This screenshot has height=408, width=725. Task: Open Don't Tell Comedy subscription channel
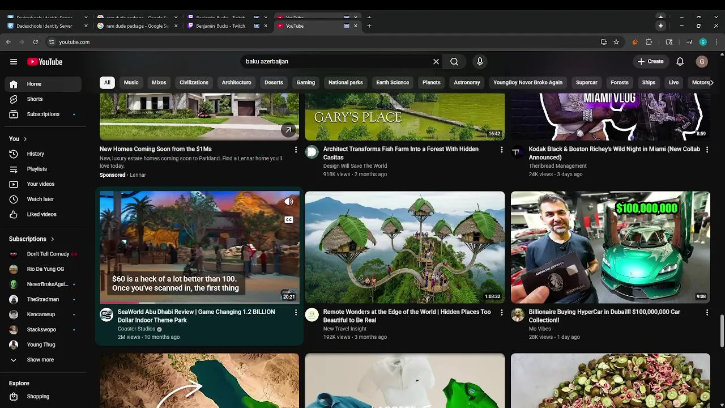pos(43,254)
